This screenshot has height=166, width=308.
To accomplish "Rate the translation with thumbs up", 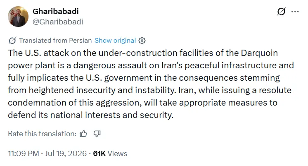I will click(83, 134).
